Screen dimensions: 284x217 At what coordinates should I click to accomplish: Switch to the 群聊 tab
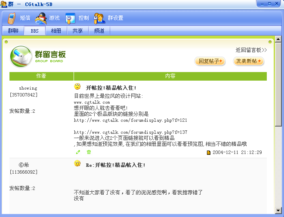(13, 31)
